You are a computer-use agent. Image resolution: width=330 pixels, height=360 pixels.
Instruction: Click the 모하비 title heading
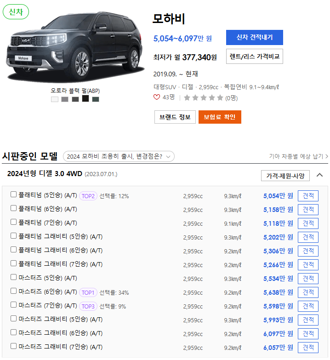click(169, 18)
